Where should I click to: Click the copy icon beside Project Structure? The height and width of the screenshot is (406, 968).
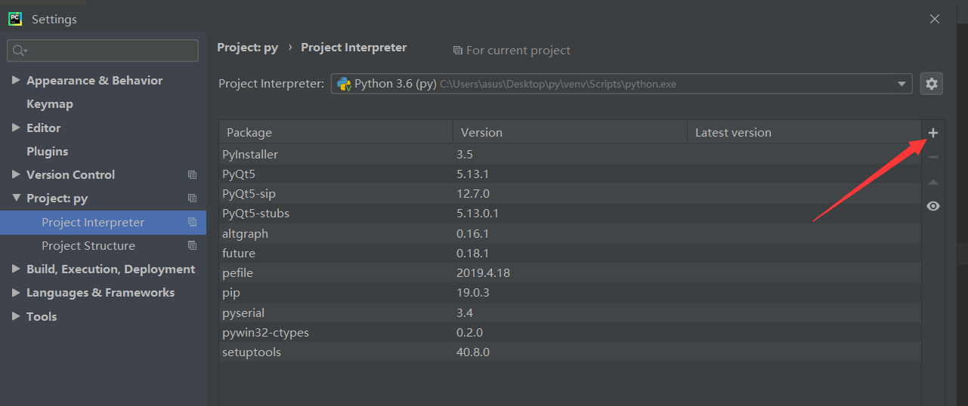click(x=192, y=246)
